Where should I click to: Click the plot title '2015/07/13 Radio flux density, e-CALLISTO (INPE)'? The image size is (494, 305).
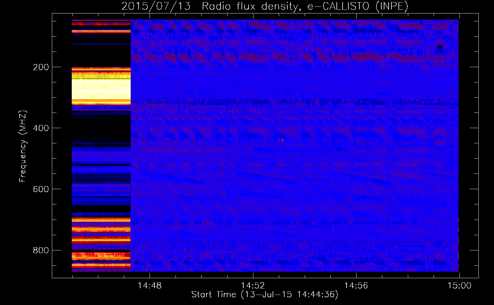pos(265,6)
